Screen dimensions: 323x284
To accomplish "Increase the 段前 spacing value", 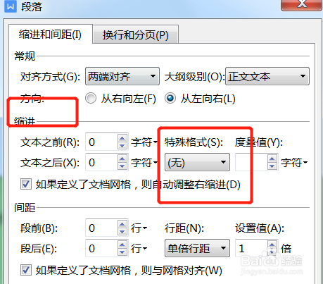I will pyautogui.click(x=122, y=224).
